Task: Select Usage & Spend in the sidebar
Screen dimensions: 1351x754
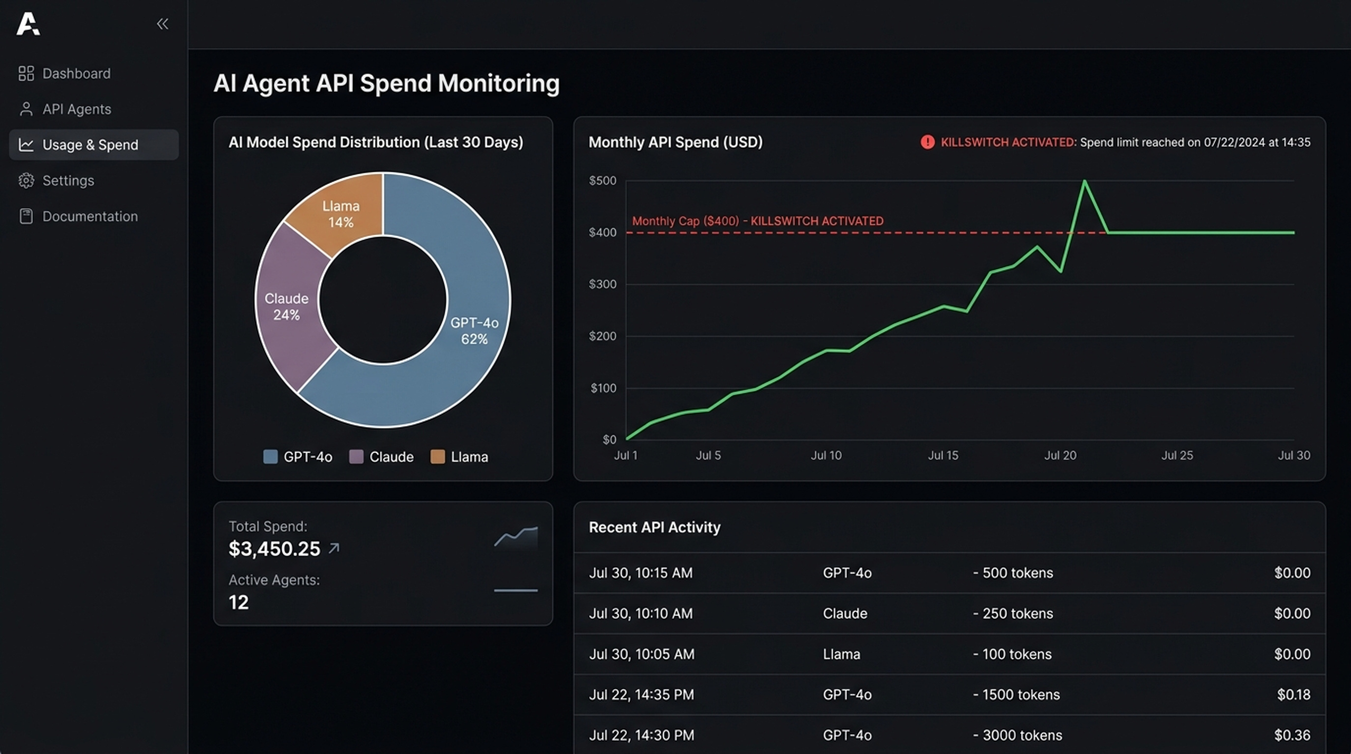Action: click(94, 145)
